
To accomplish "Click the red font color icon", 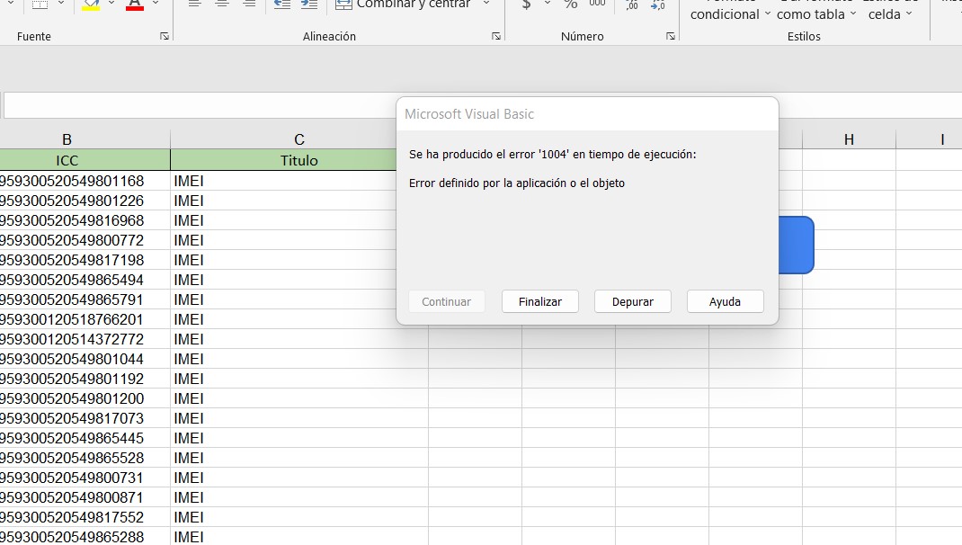I will (134, 4).
